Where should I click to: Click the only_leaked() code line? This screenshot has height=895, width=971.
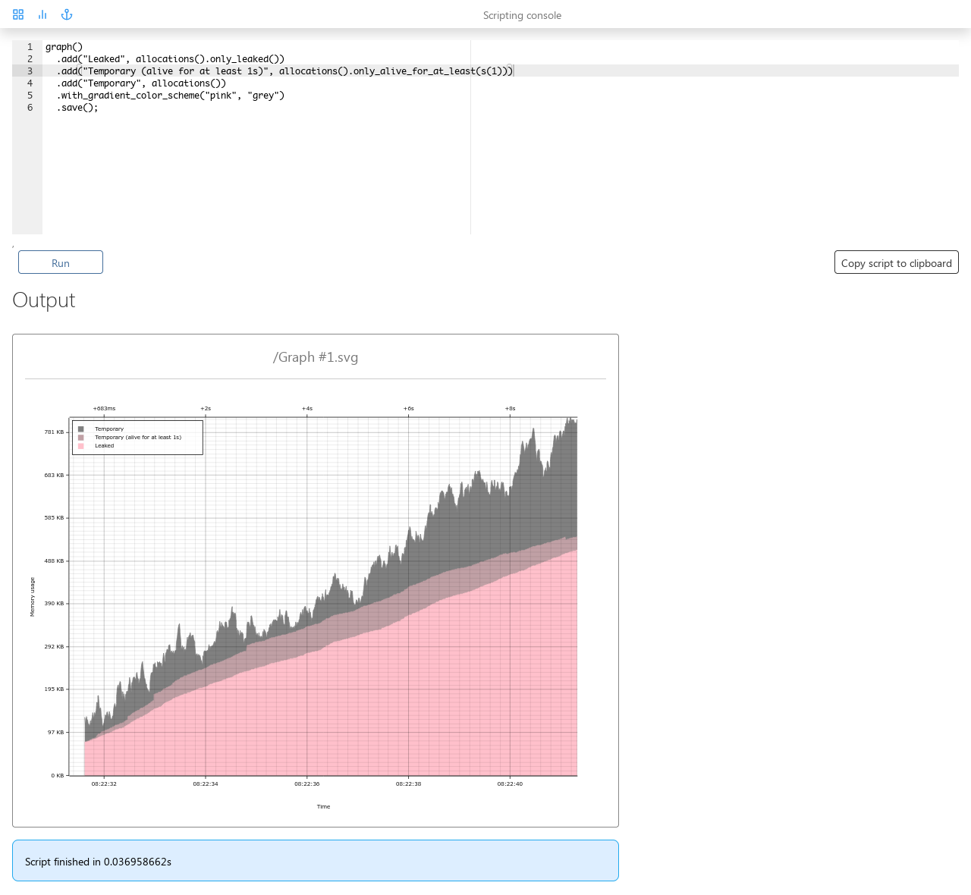[x=171, y=59]
